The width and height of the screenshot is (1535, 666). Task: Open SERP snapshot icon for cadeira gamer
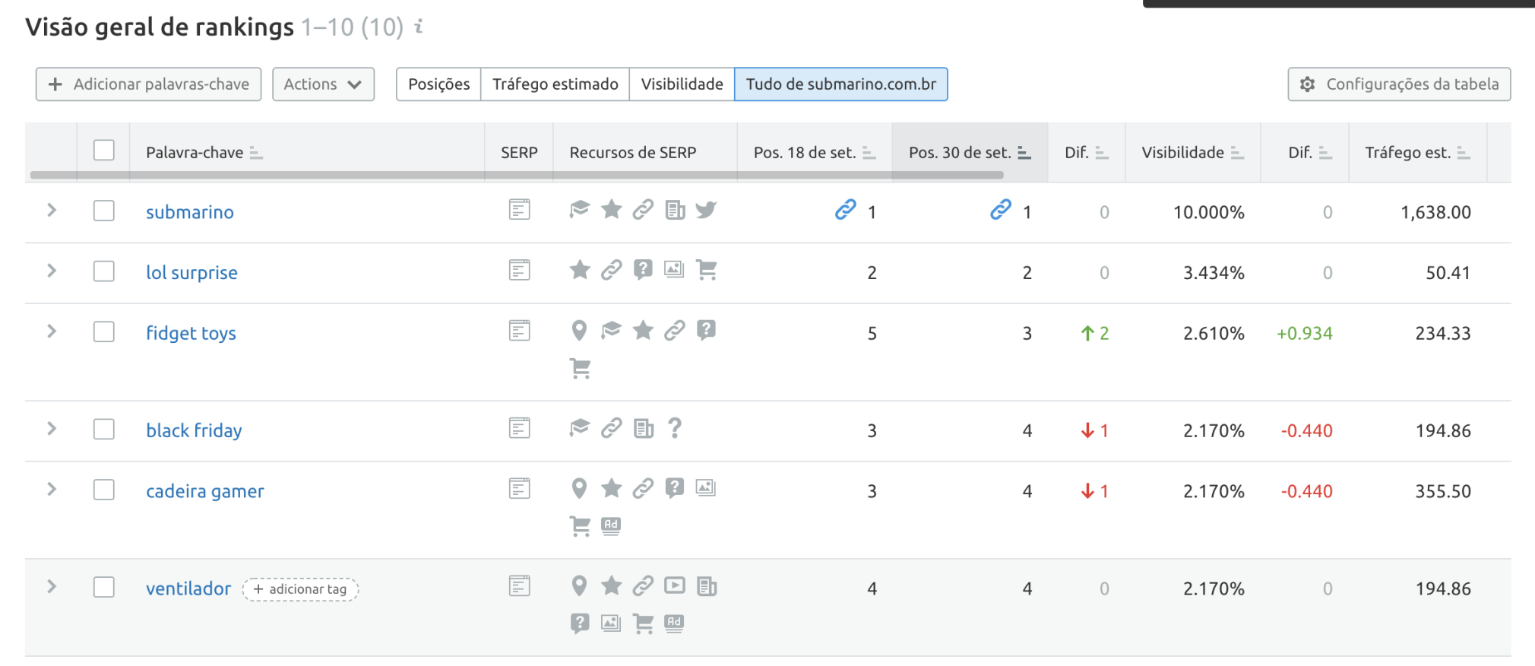click(x=520, y=489)
